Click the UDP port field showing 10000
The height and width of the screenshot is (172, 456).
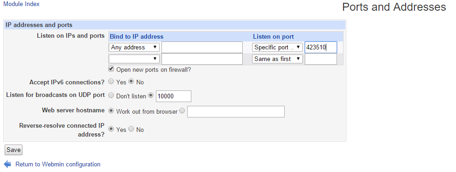coord(174,96)
